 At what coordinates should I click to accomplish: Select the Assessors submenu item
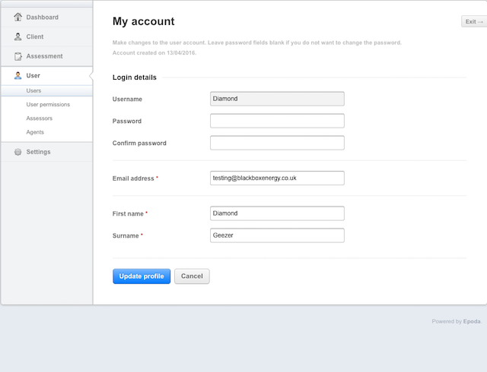pyautogui.click(x=39, y=118)
